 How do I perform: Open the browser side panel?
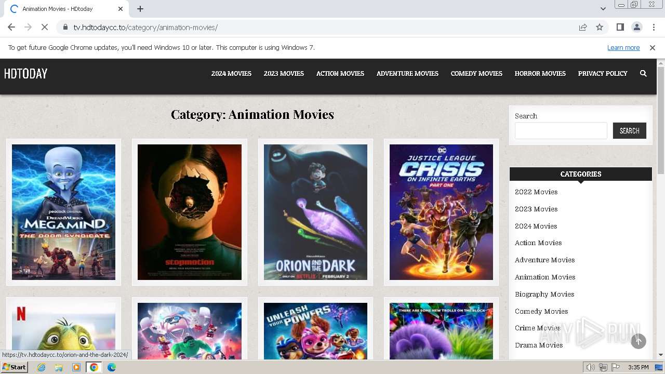[620, 27]
